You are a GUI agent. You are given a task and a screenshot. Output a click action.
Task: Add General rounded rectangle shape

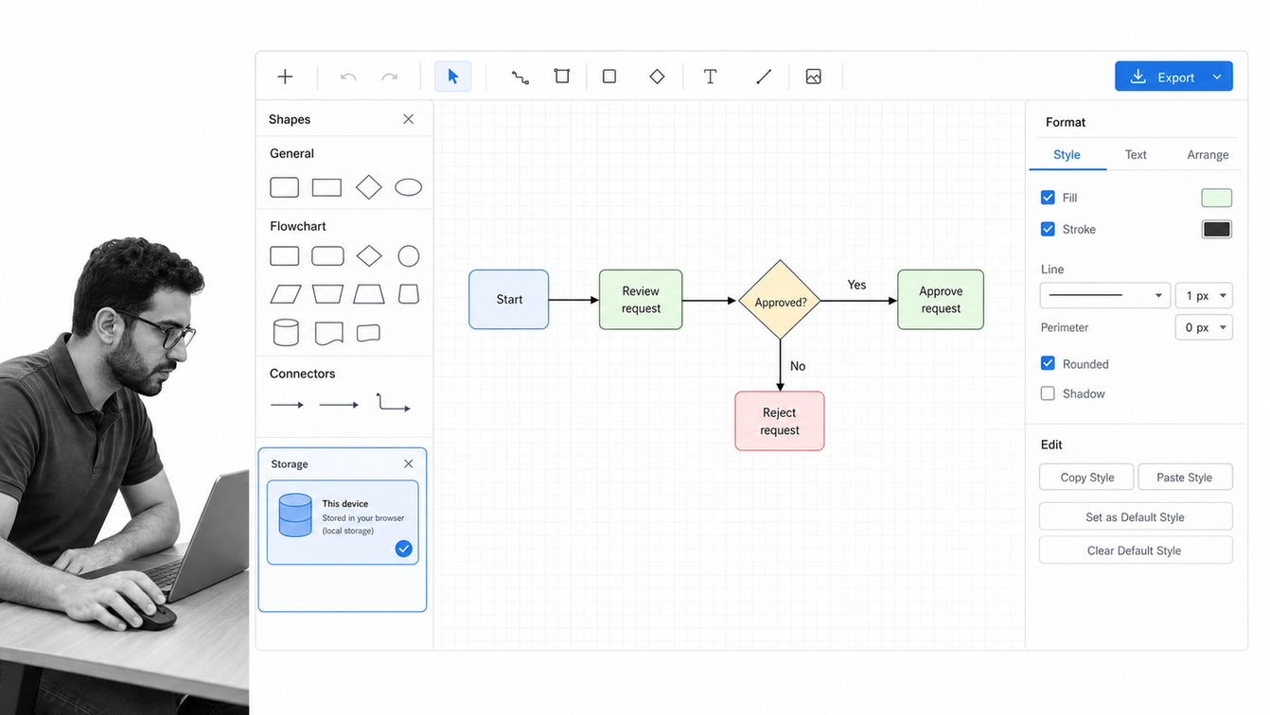point(284,187)
